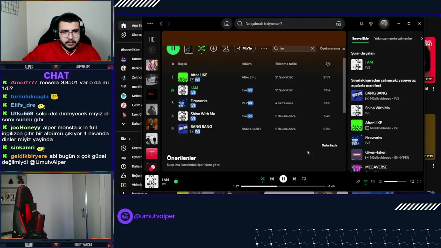
Task: Adjust the Spotify volume slider
Action: [395, 182]
